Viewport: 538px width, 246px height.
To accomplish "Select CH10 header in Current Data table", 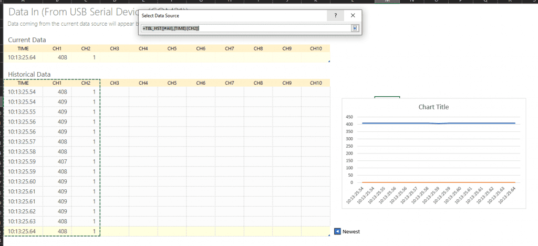I will (x=316, y=48).
